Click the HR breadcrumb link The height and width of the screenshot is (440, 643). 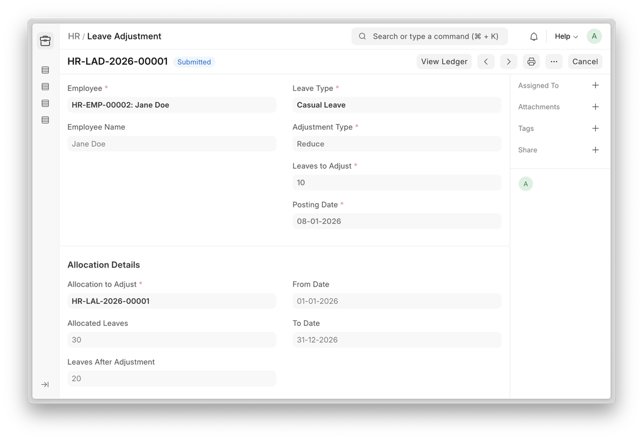tap(73, 36)
